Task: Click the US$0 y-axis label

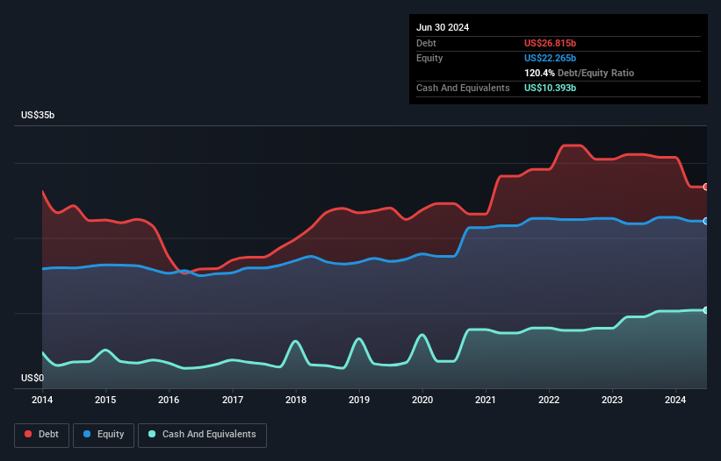Action: coord(33,379)
